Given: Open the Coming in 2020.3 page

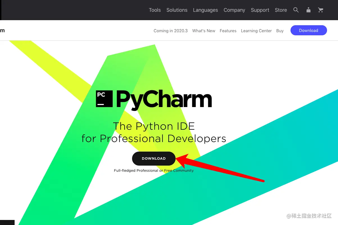Looking at the screenshot, I should [171, 31].
